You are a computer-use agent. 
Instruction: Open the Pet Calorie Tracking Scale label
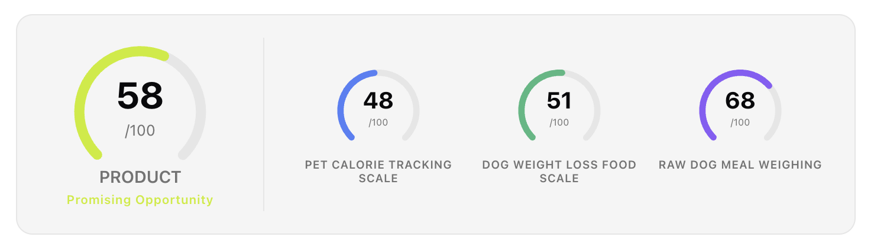378,171
